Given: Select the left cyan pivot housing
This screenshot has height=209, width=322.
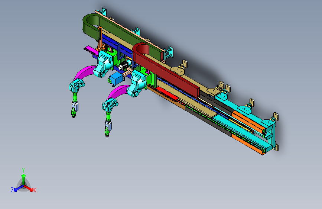Looking at the screenshot, I should point(104,64).
